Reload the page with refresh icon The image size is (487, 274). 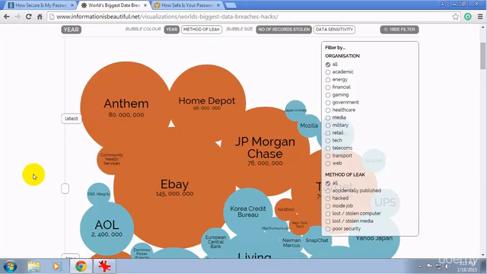click(x=29, y=17)
